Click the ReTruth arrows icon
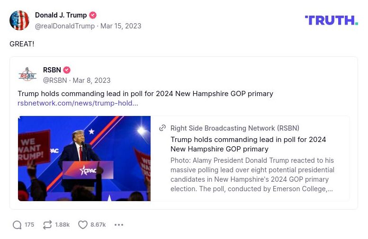This screenshot has height=239, width=368. (47, 225)
